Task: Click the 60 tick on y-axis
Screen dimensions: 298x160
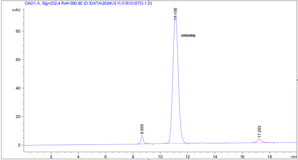Action: pyautogui.click(x=18, y=60)
